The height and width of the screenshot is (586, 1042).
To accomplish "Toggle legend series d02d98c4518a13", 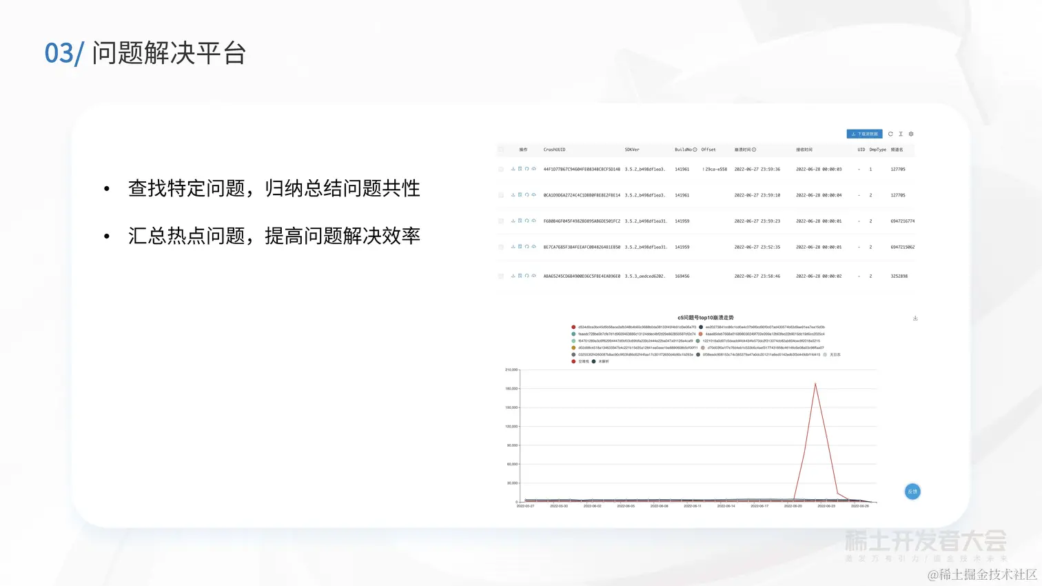I will (634, 348).
